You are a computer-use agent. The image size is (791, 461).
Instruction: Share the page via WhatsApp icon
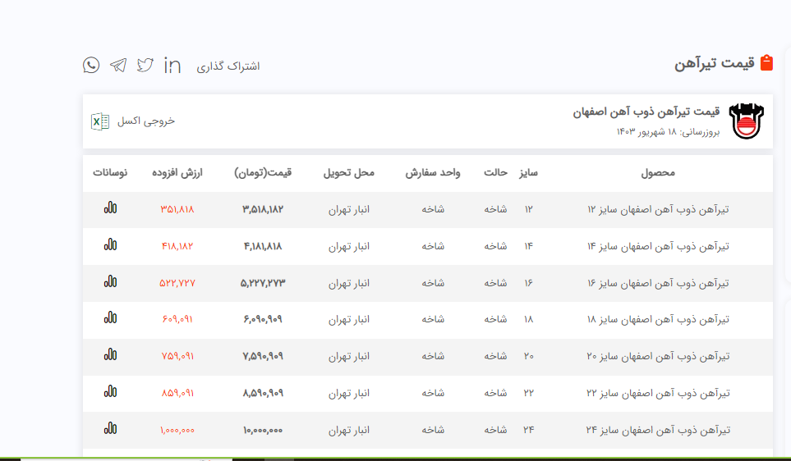91,65
